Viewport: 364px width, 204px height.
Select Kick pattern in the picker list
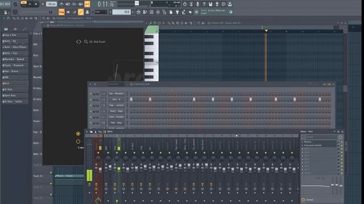click(15, 83)
